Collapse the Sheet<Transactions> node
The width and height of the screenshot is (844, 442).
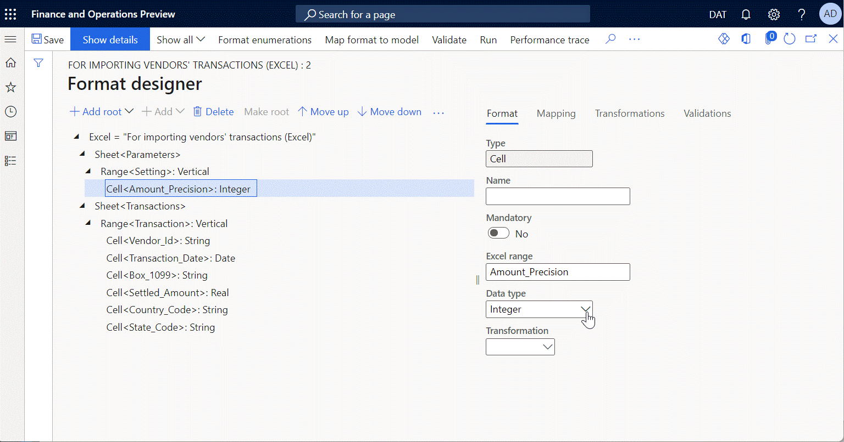pyautogui.click(x=82, y=206)
